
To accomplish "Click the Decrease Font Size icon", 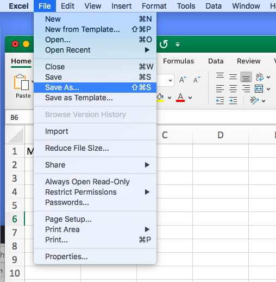I will [197, 80].
